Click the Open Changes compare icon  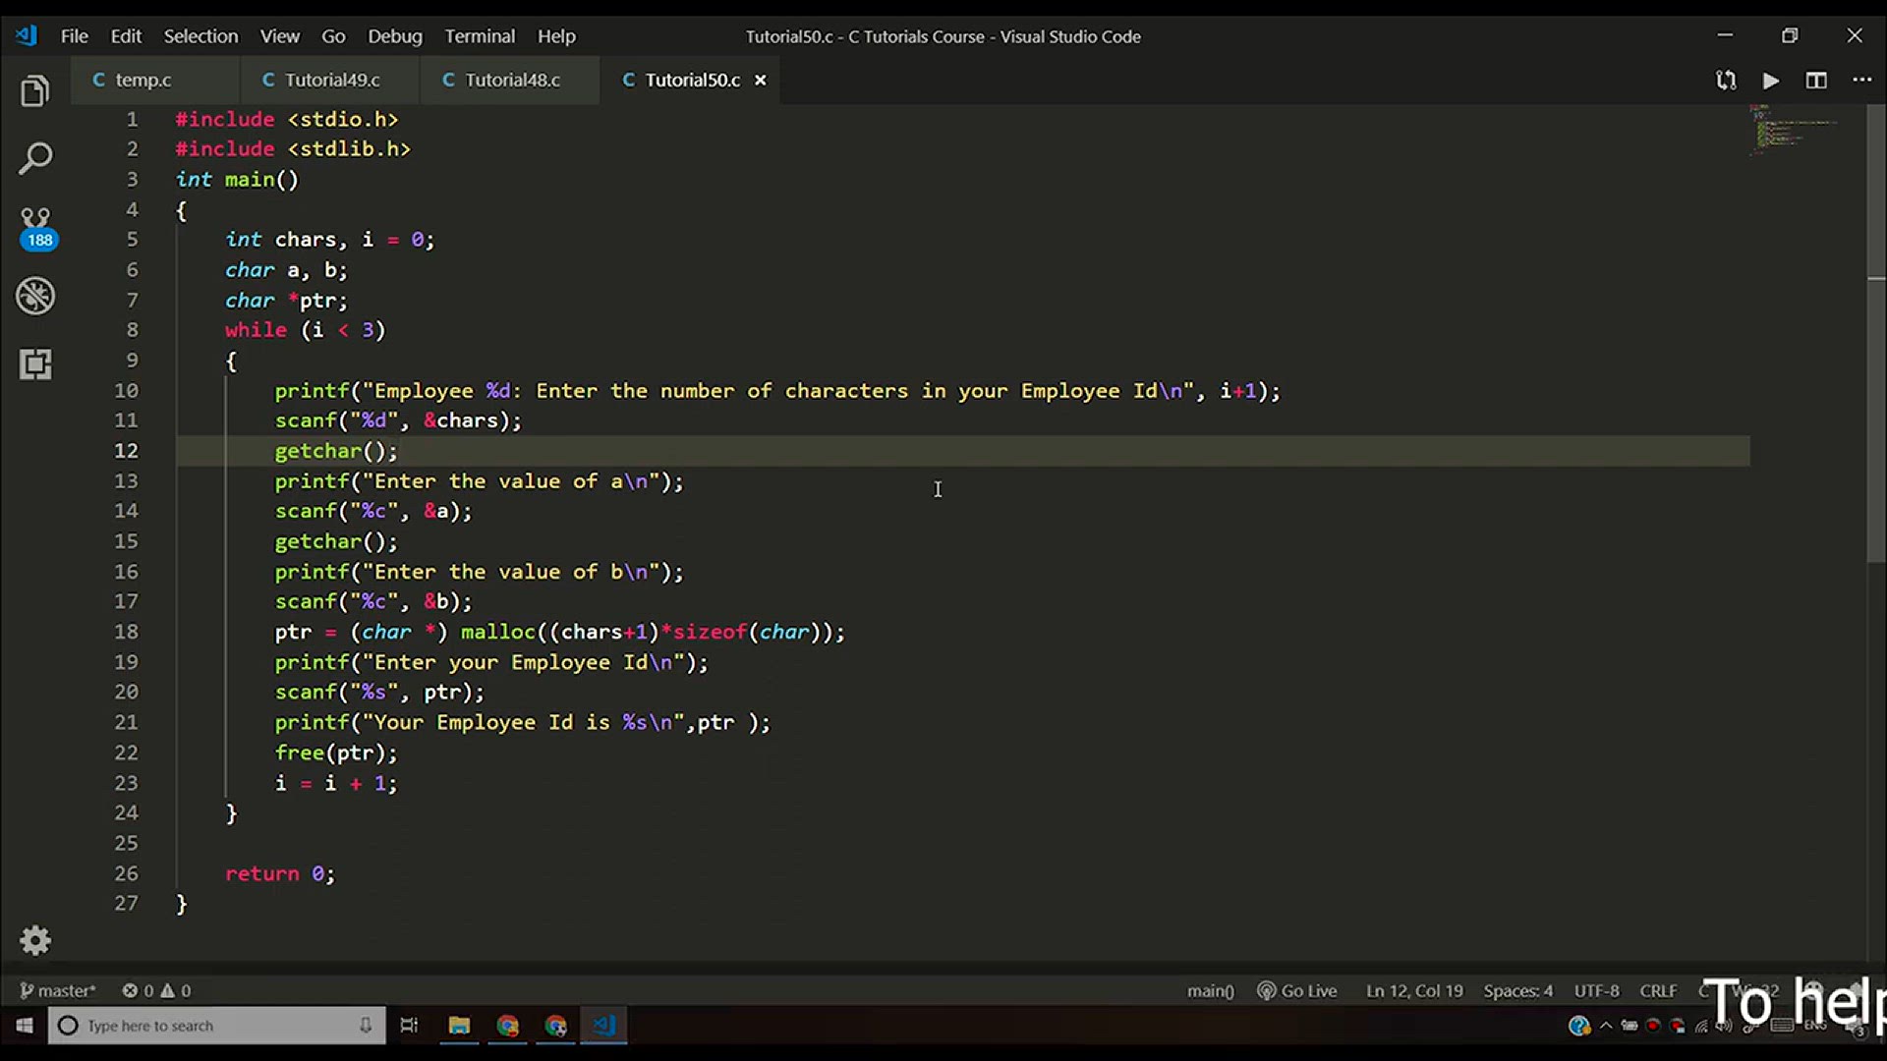(x=1726, y=81)
